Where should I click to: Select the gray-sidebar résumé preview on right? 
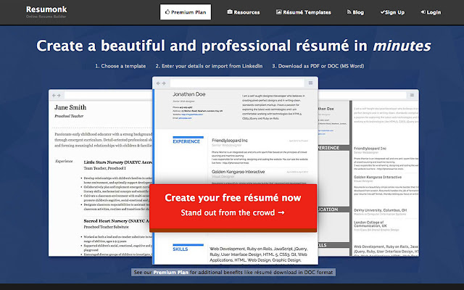[x=368, y=173]
